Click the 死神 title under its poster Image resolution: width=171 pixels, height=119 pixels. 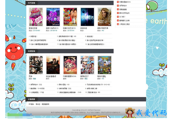coord(30,76)
